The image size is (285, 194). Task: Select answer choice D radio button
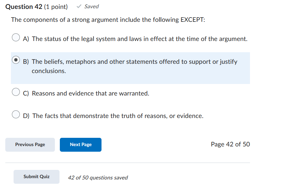point(16,114)
